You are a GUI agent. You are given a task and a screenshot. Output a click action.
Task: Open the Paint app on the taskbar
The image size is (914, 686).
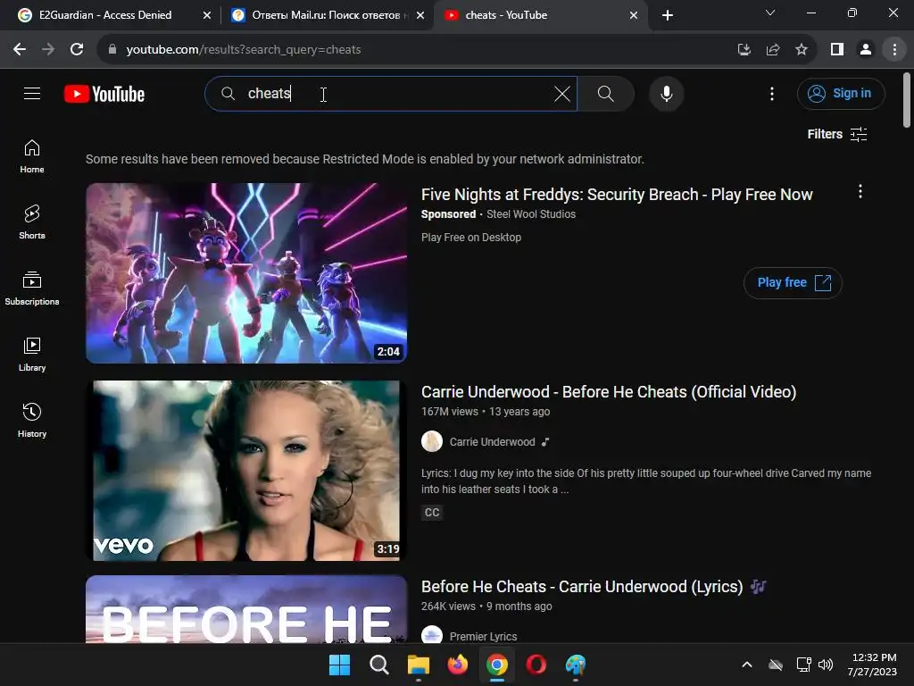point(576,665)
